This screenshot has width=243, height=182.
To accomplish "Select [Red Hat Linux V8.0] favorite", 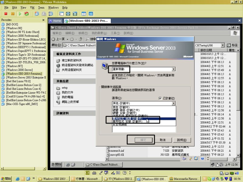I will pos(18,81).
